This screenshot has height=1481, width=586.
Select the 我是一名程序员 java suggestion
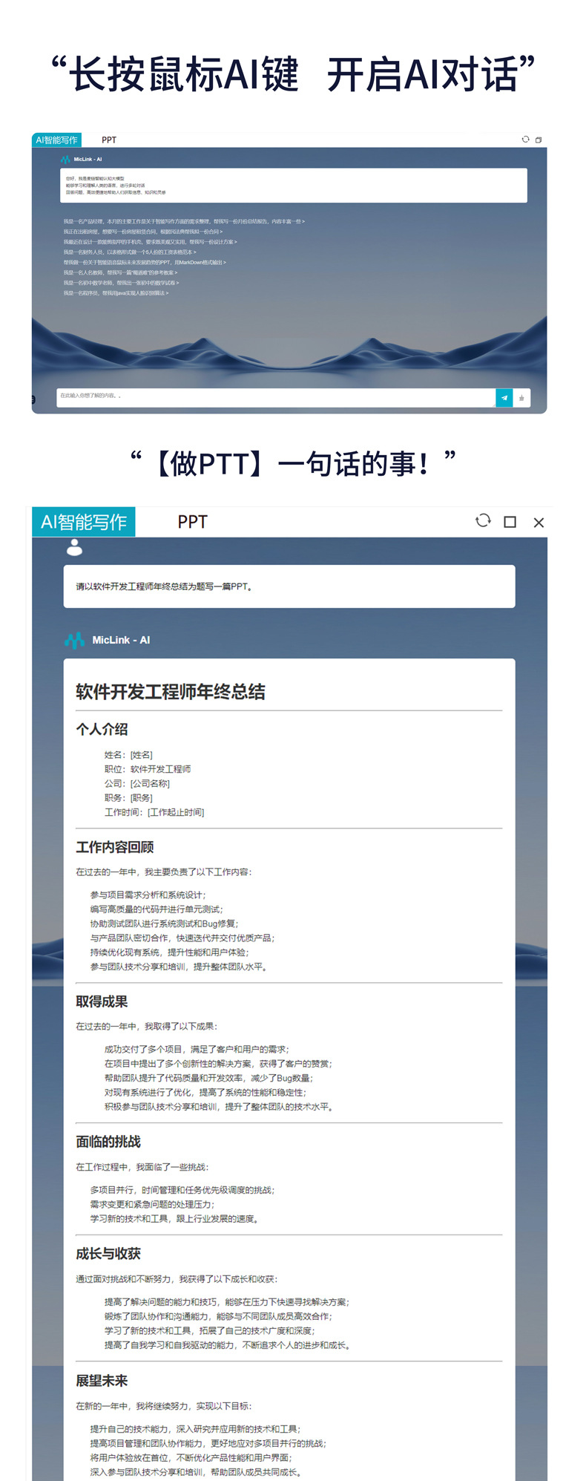pos(116,293)
